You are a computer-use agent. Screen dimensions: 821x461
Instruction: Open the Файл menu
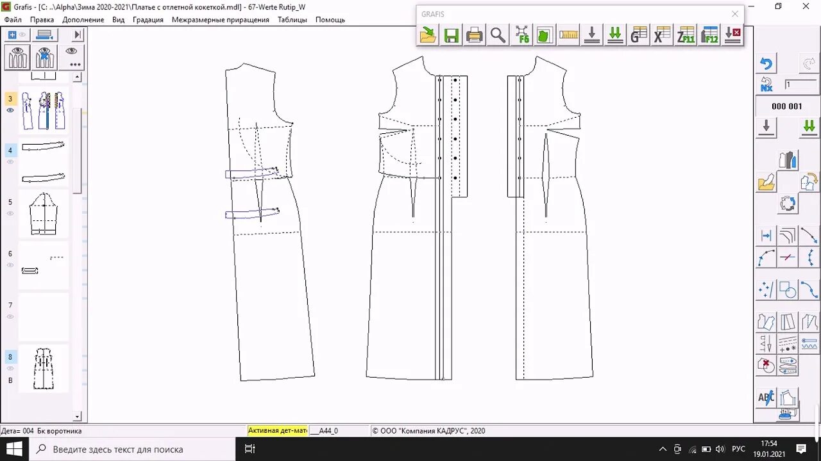(x=13, y=20)
